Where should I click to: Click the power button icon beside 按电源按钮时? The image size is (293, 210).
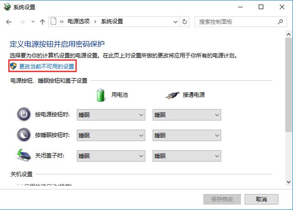[x=23, y=115]
